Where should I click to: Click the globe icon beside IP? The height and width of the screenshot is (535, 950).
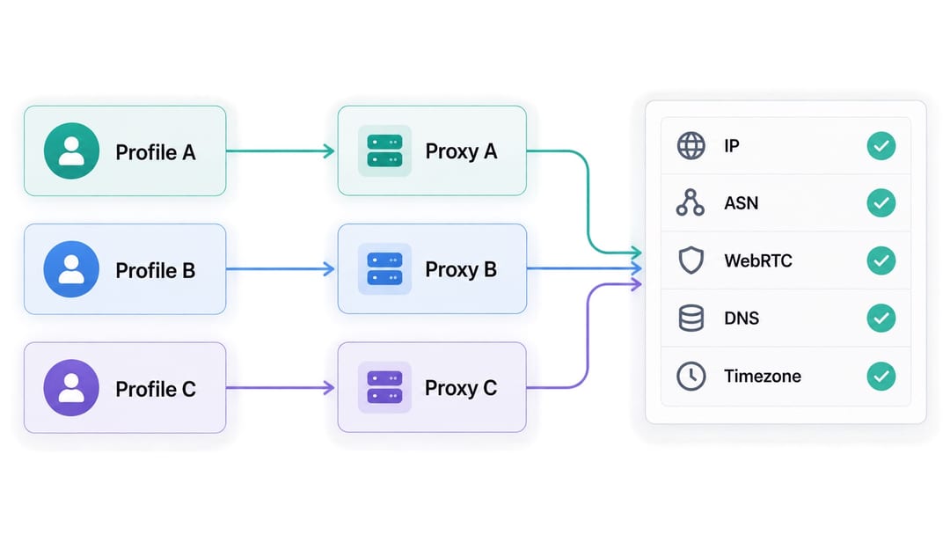(691, 145)
